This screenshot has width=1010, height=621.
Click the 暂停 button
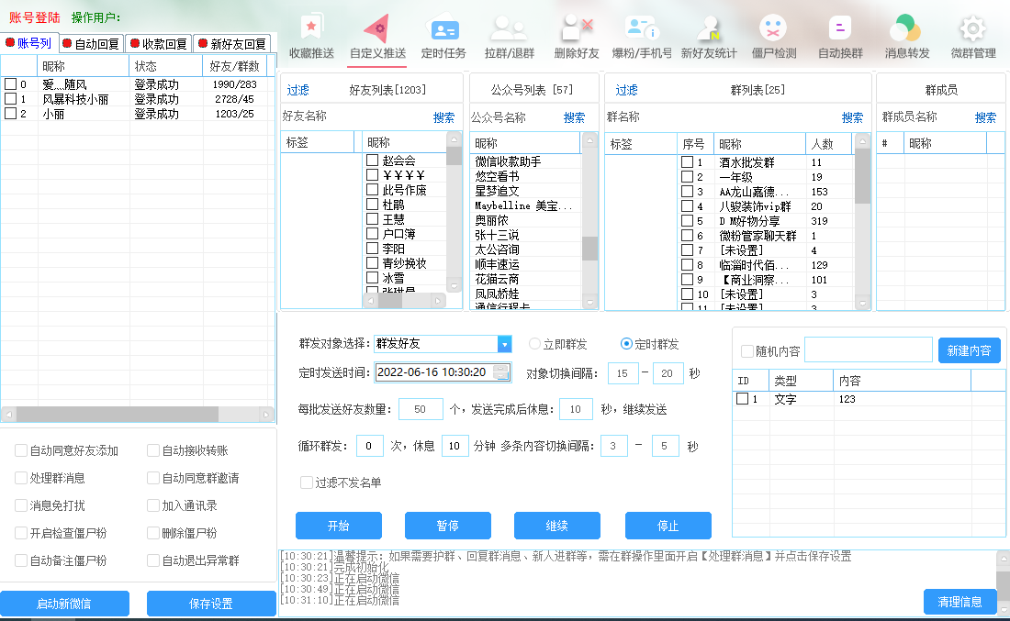[448, 526]
